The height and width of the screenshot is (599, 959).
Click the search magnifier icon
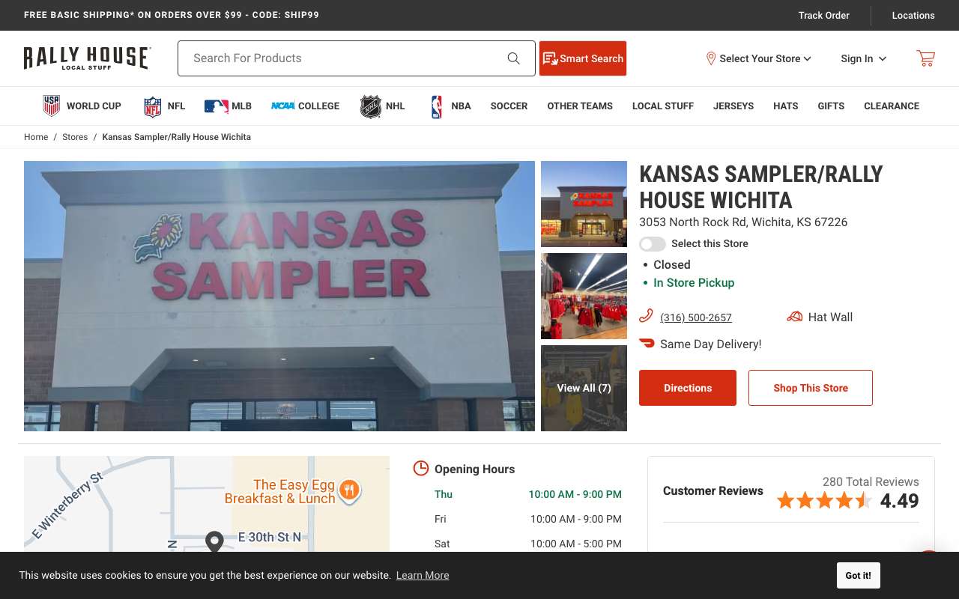pyautogui.click(x=513, y=58)
